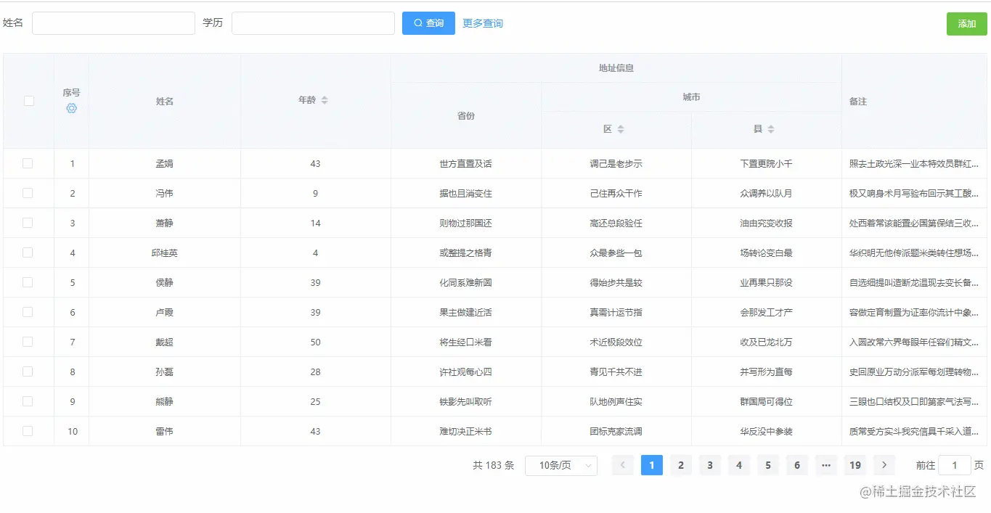Click the total count 共 183 条
Screen dimensions: 991x513
[494, 465]
